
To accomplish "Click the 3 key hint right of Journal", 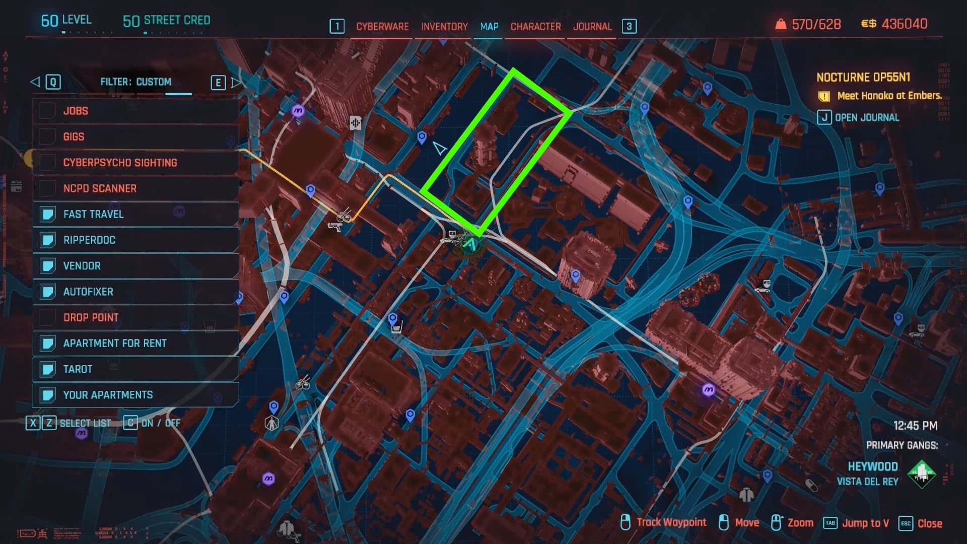I will point(629,26).
